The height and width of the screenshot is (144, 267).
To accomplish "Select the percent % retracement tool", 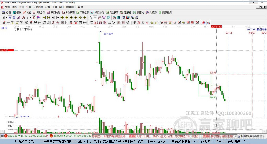I will pyautogui.click(x=143, y=23).
